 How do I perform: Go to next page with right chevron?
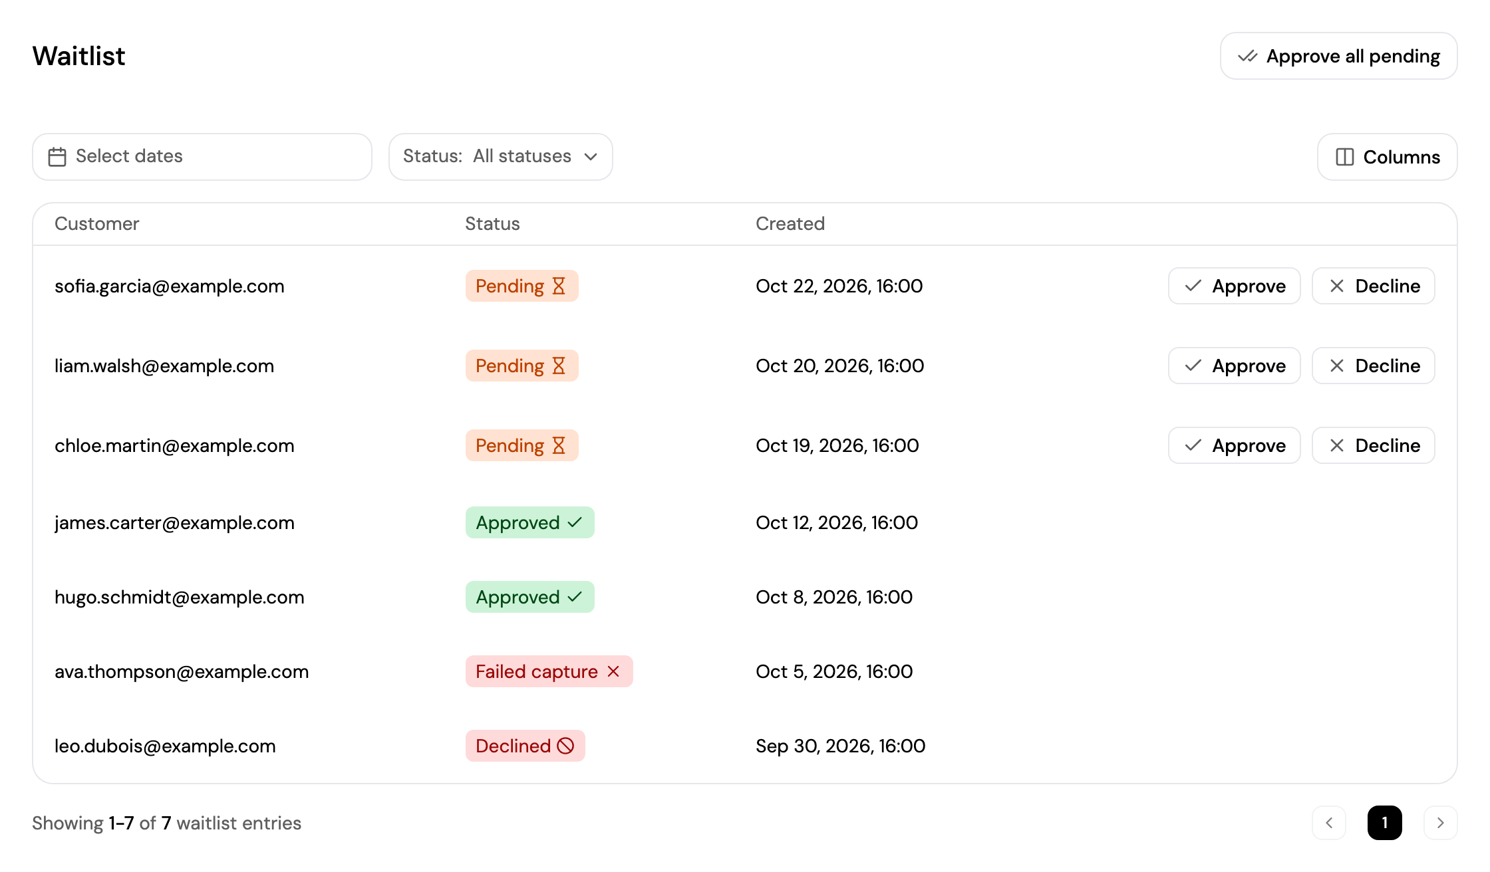tap(1440, 823)
